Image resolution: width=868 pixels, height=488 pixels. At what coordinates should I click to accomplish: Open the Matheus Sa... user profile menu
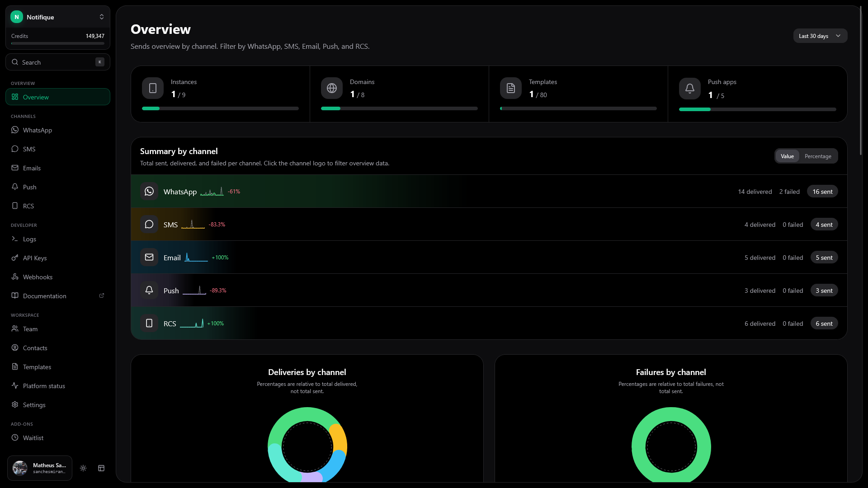(x=40, y=468)
